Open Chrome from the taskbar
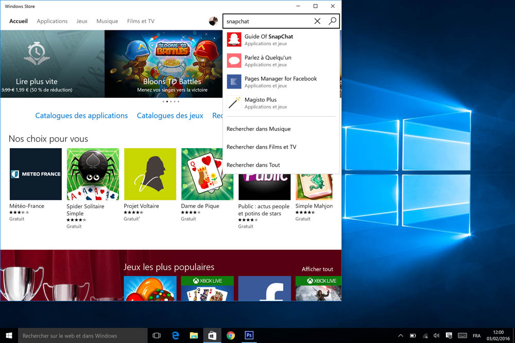The height and width of the screenshot is (343, 515). (x=231, y=335)
